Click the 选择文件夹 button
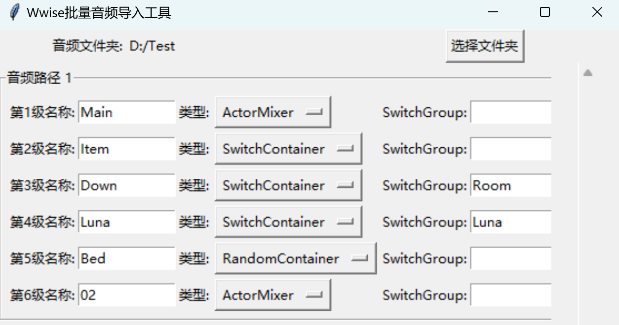The width and height of the screenshot is (619, 325). point(484,46)
